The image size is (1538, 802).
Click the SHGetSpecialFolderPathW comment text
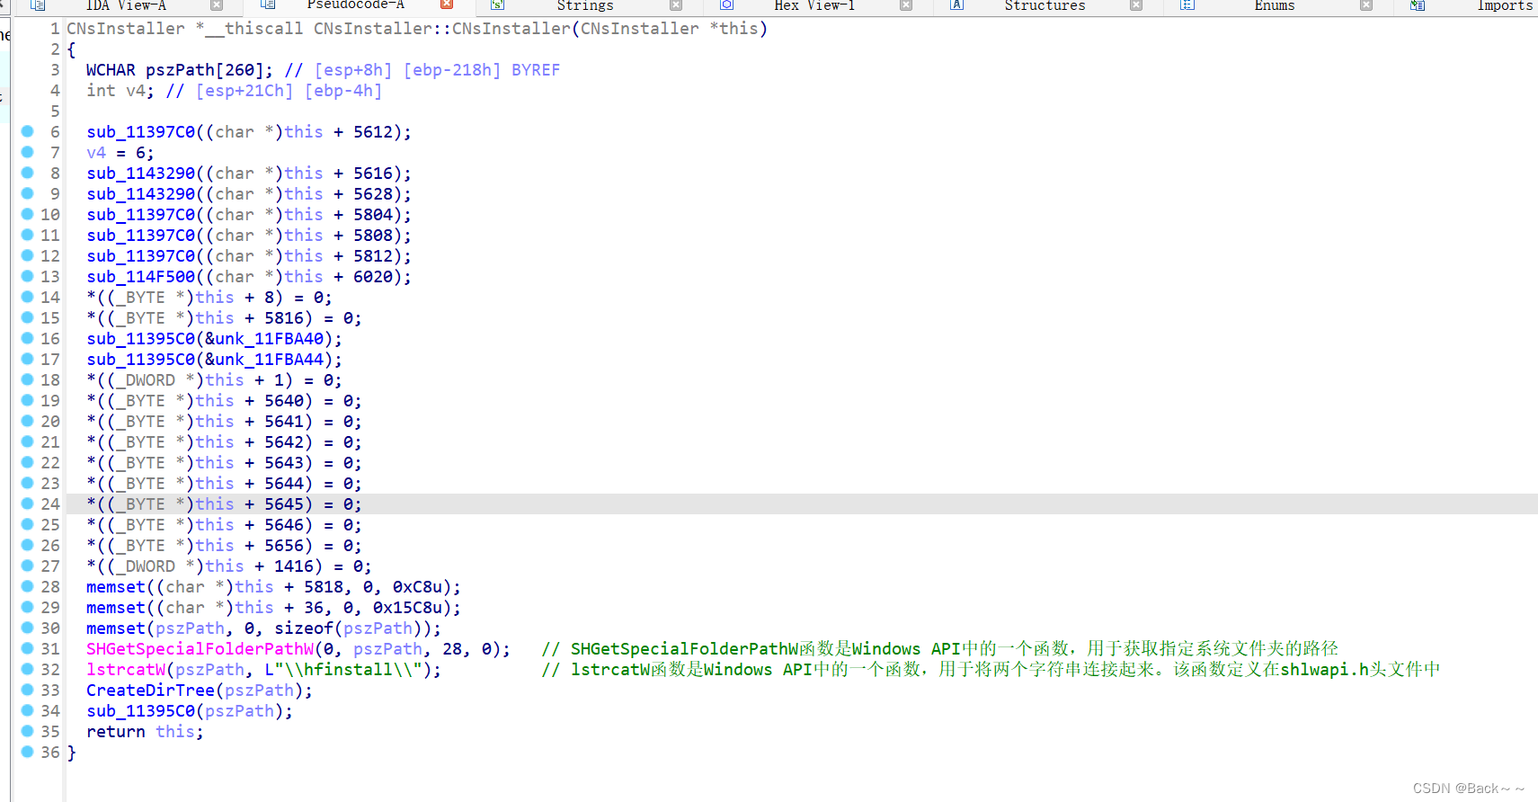[939, 649]
